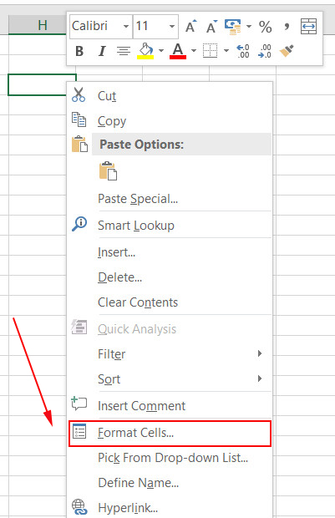Click the Increase Font Size icon
This screenshot has width=335, height=518.
[190, 26]
